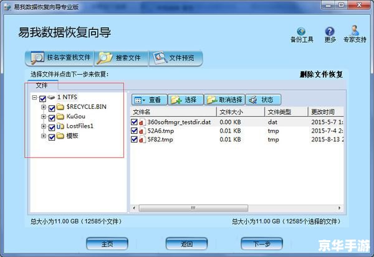Expand the $RECYCLE.BIN tree node
The image size is (374, 257).
(x=44, y=107)
